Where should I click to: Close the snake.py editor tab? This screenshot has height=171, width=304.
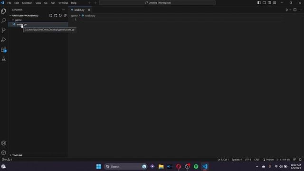click(x=89, y=9)
